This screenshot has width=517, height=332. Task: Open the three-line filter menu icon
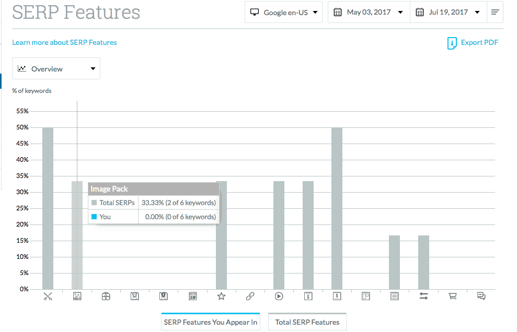pos(495,12)
